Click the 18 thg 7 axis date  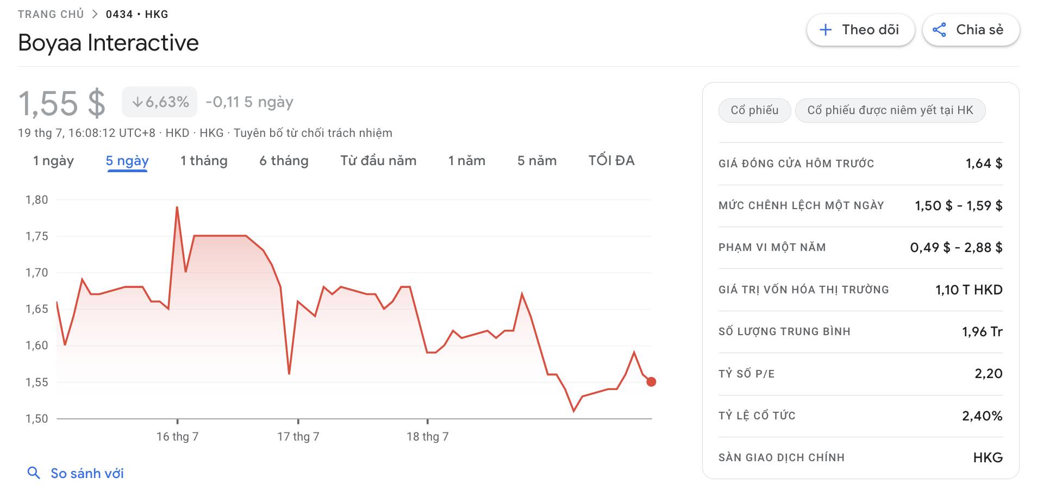coord(428,437)
